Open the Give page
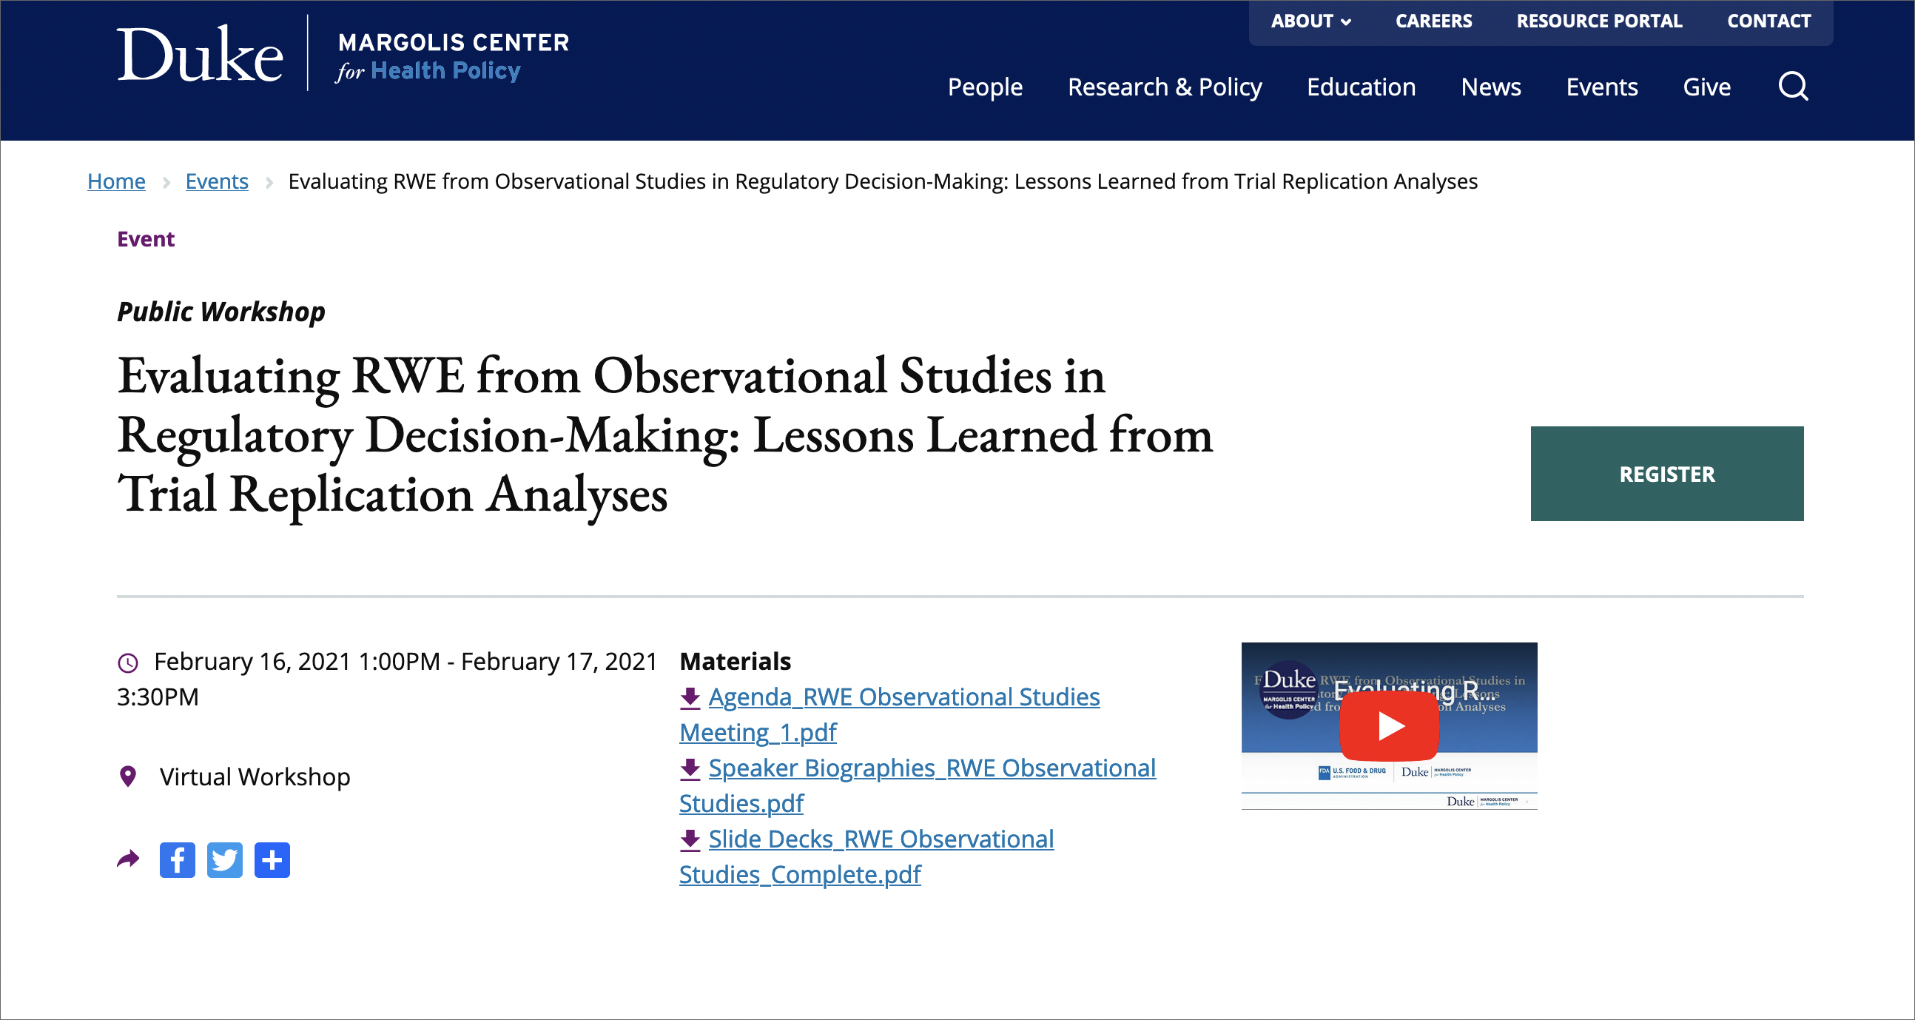Viewport: 1915px width, 1020px height. (x=1707, y=87)
